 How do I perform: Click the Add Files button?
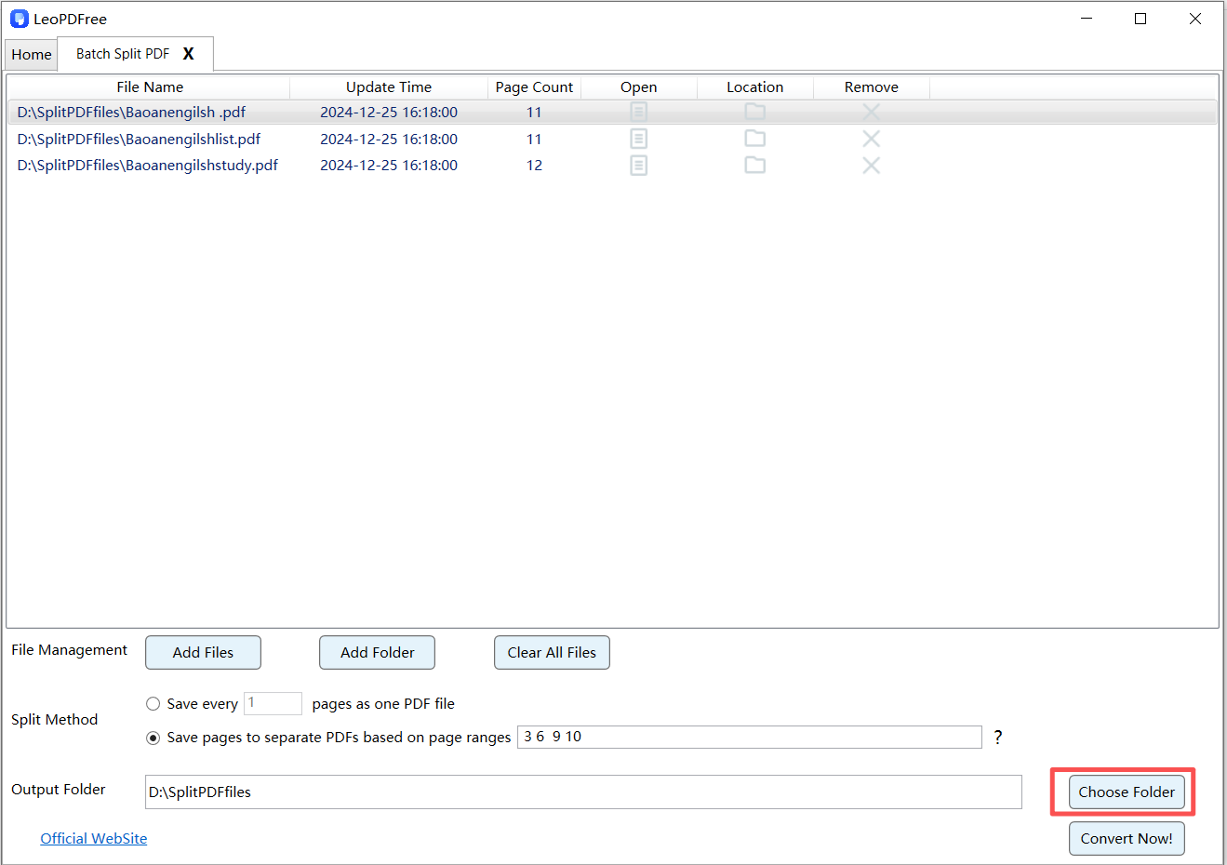tap(203, 653)
